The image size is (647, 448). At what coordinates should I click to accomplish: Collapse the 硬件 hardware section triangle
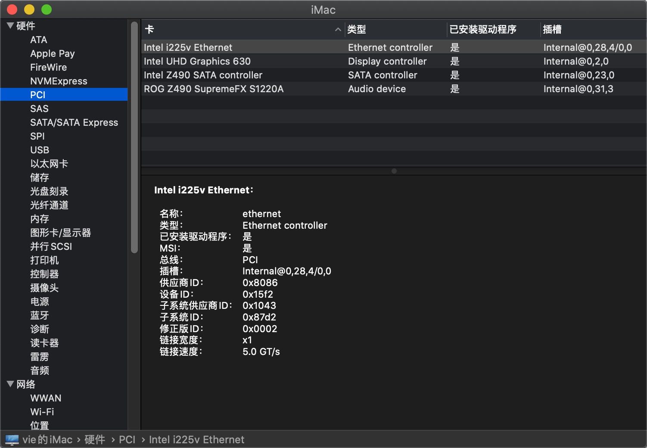click(10, 26)
